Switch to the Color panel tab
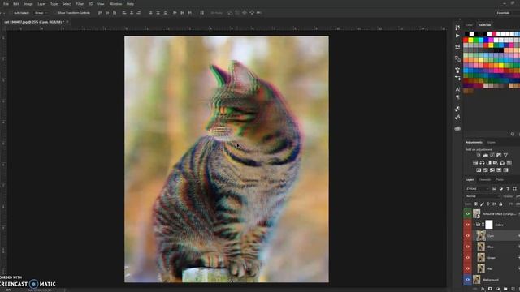The width and height of the screenshot is (520, 292). click(469, 25)
